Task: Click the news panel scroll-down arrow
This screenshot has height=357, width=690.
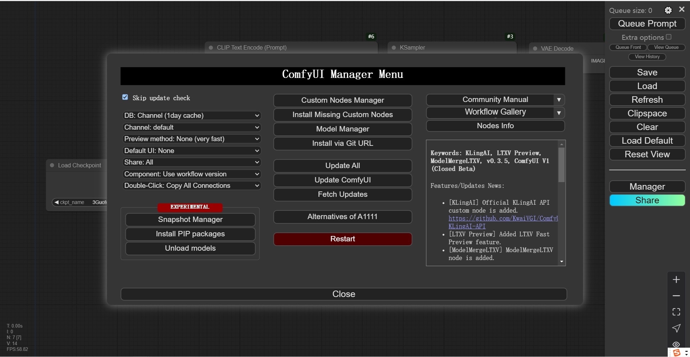Action: 562,262
